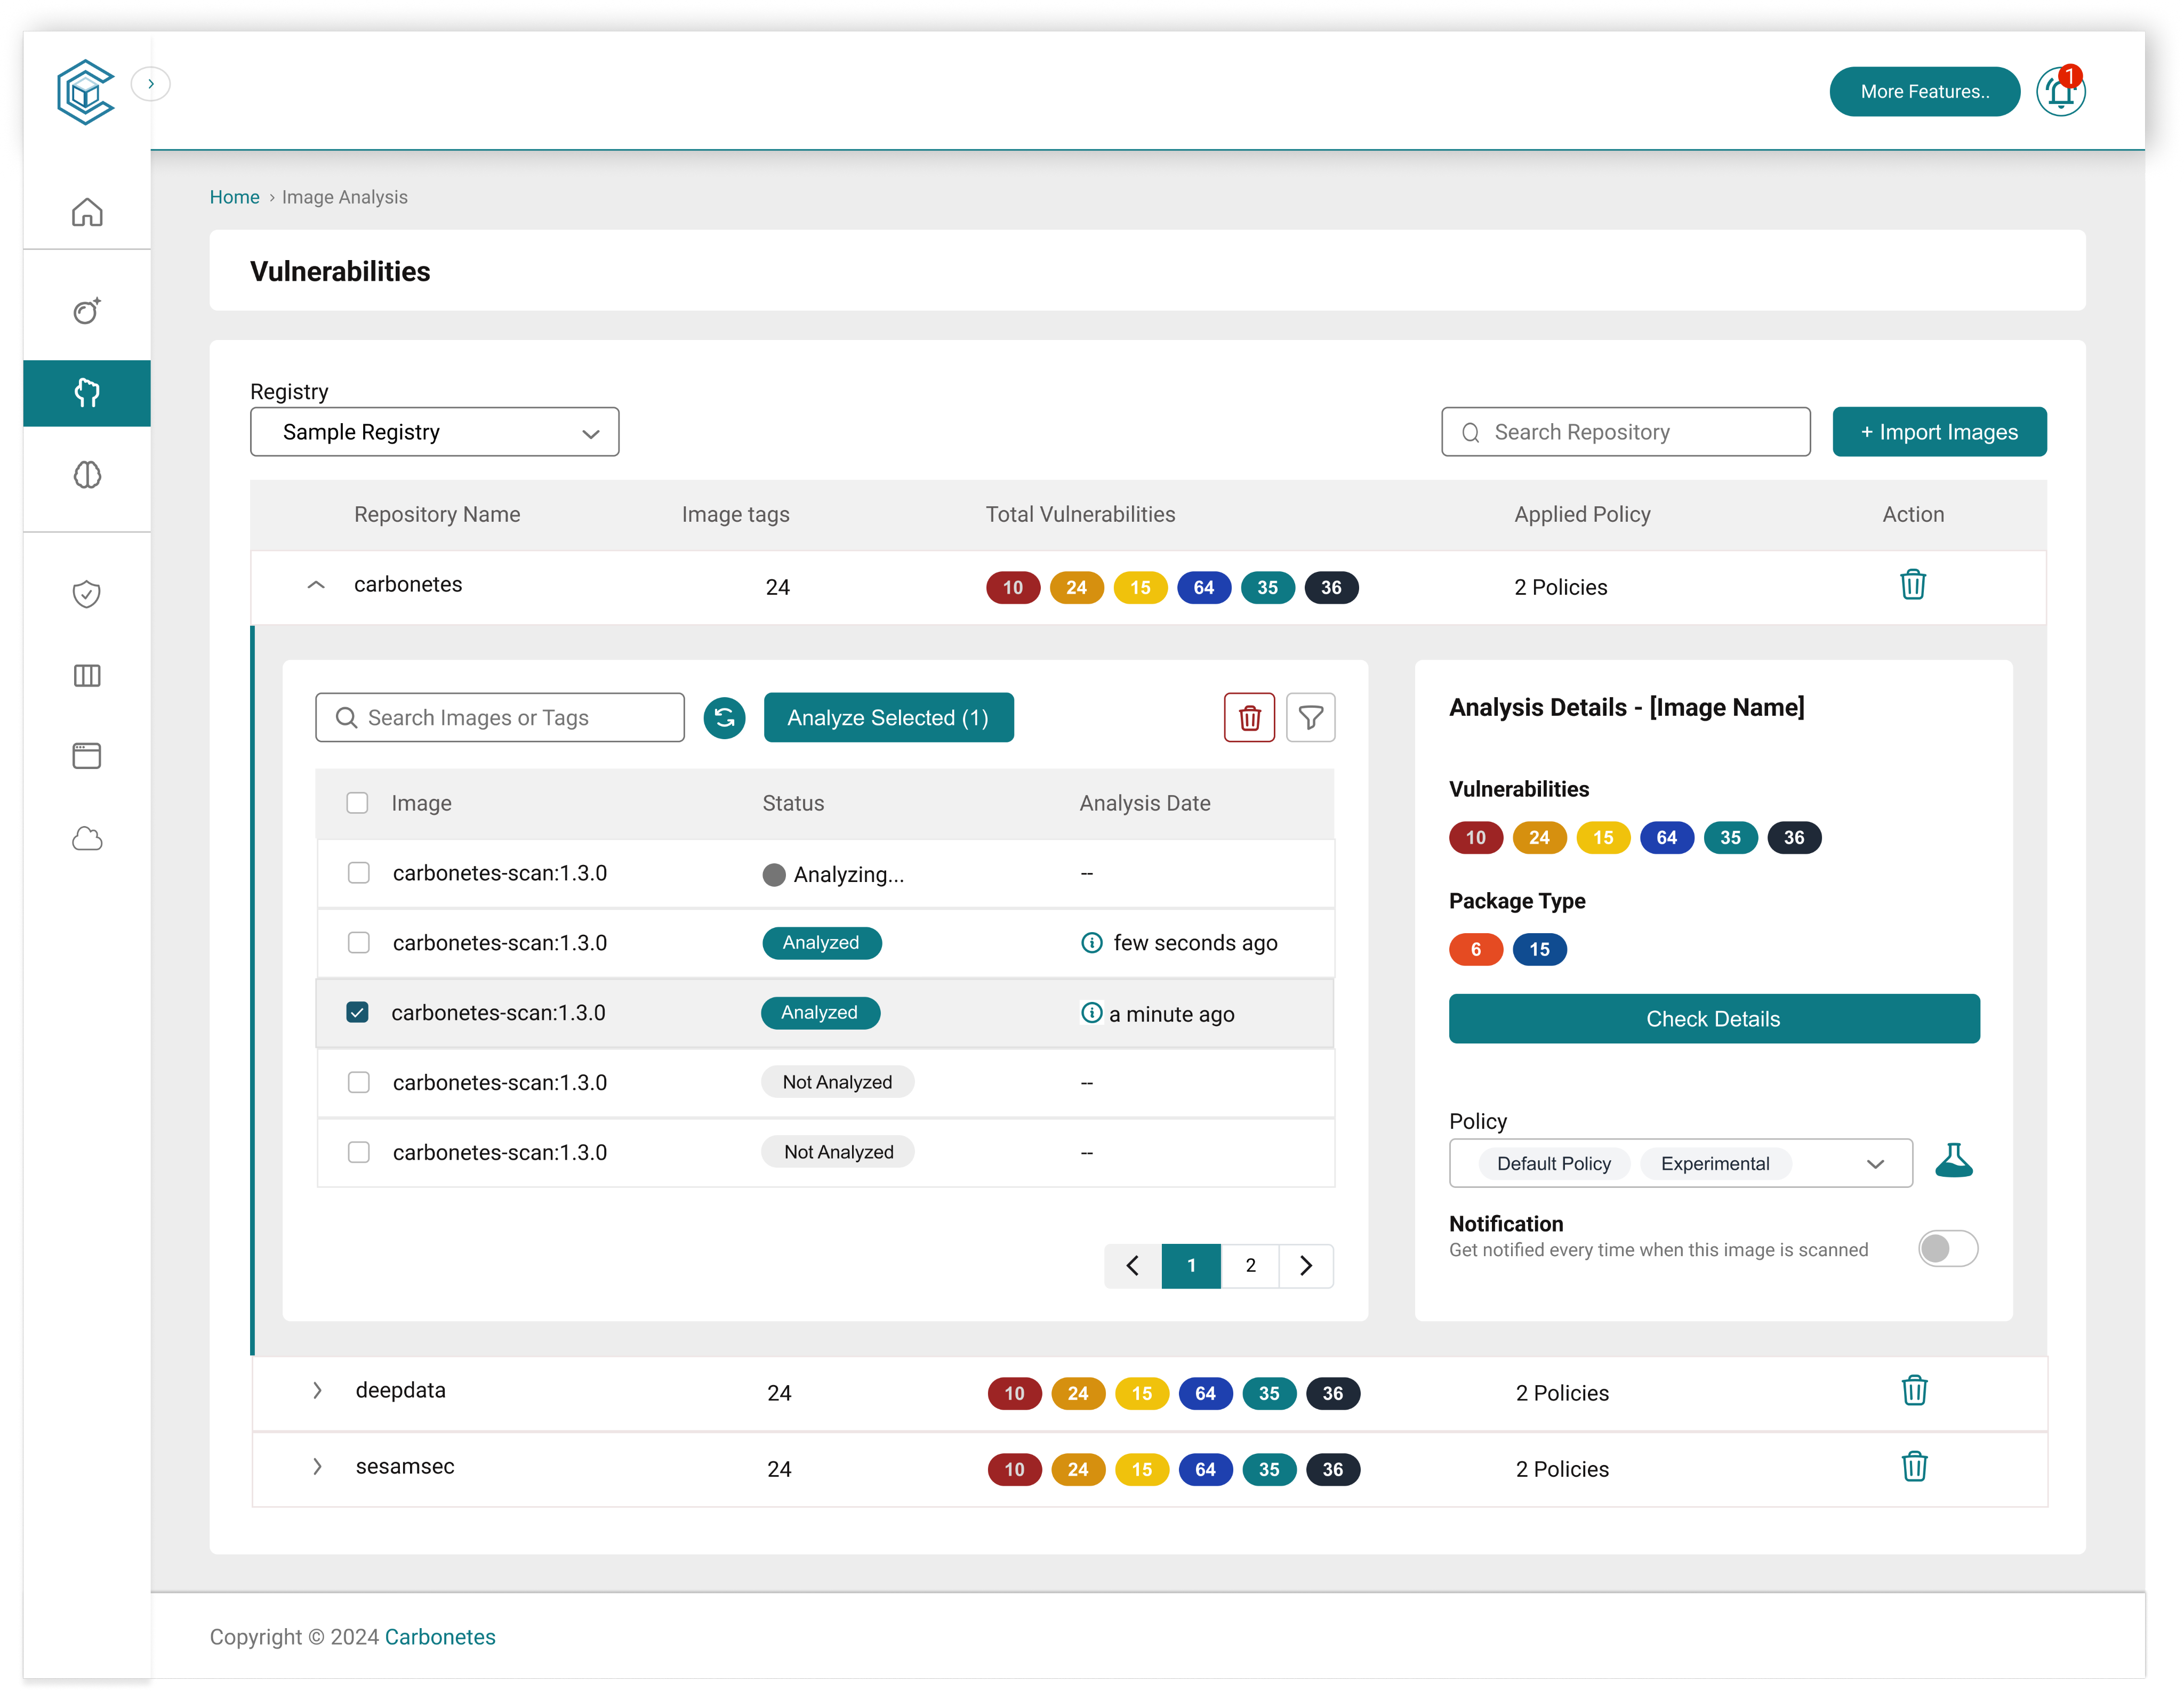Click the shield icon in the sidebar
The width and height of the screenshot is (2184, 1691).
click(87, 594)
